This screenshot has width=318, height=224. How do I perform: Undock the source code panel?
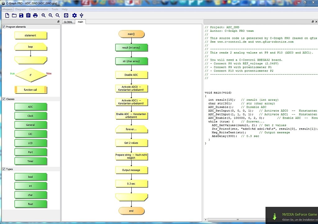point(312,22)
